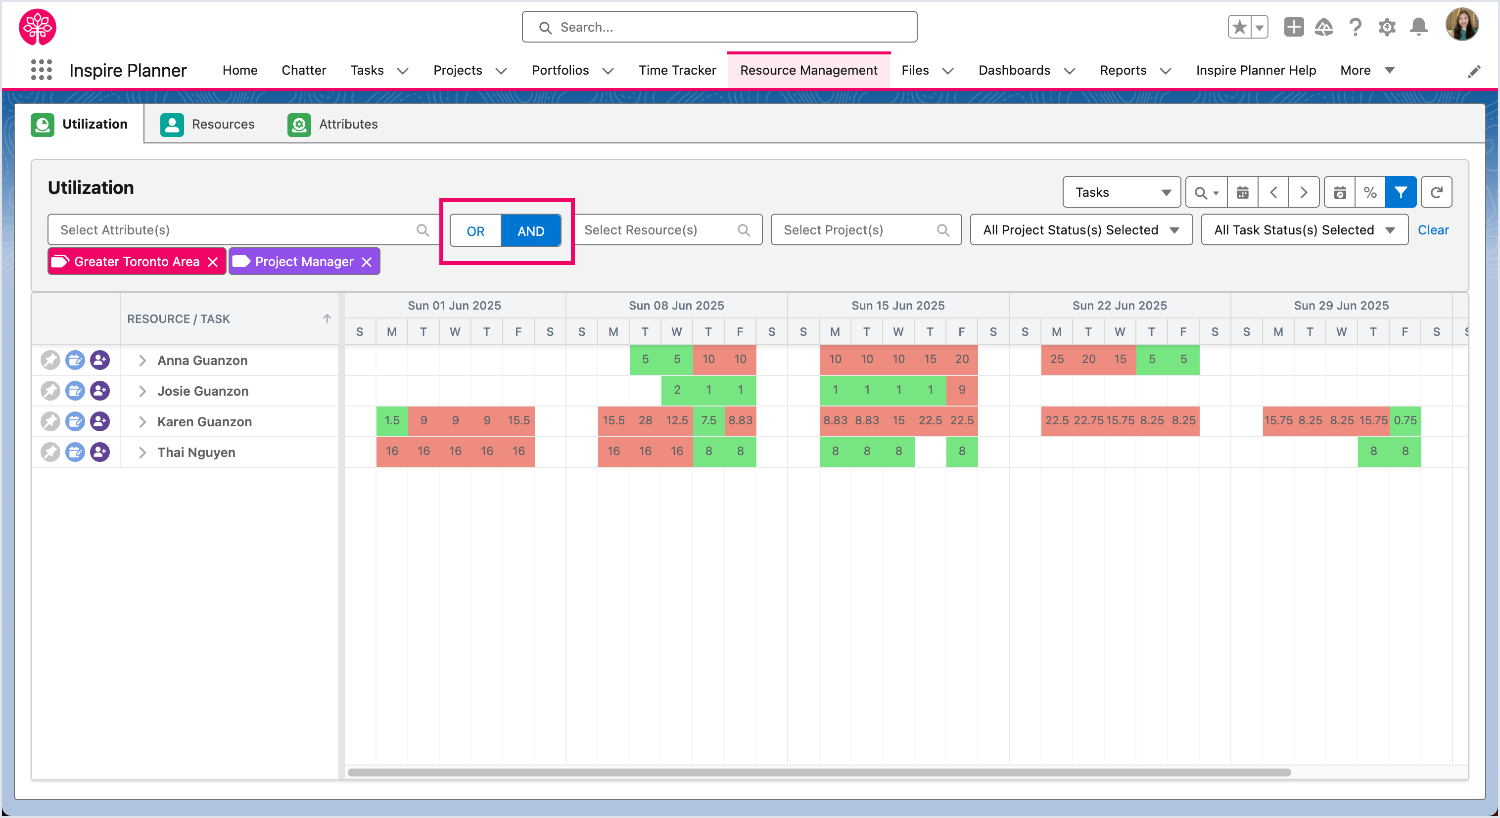Click the jump-to-today calendar icon

pos(1340,193)
